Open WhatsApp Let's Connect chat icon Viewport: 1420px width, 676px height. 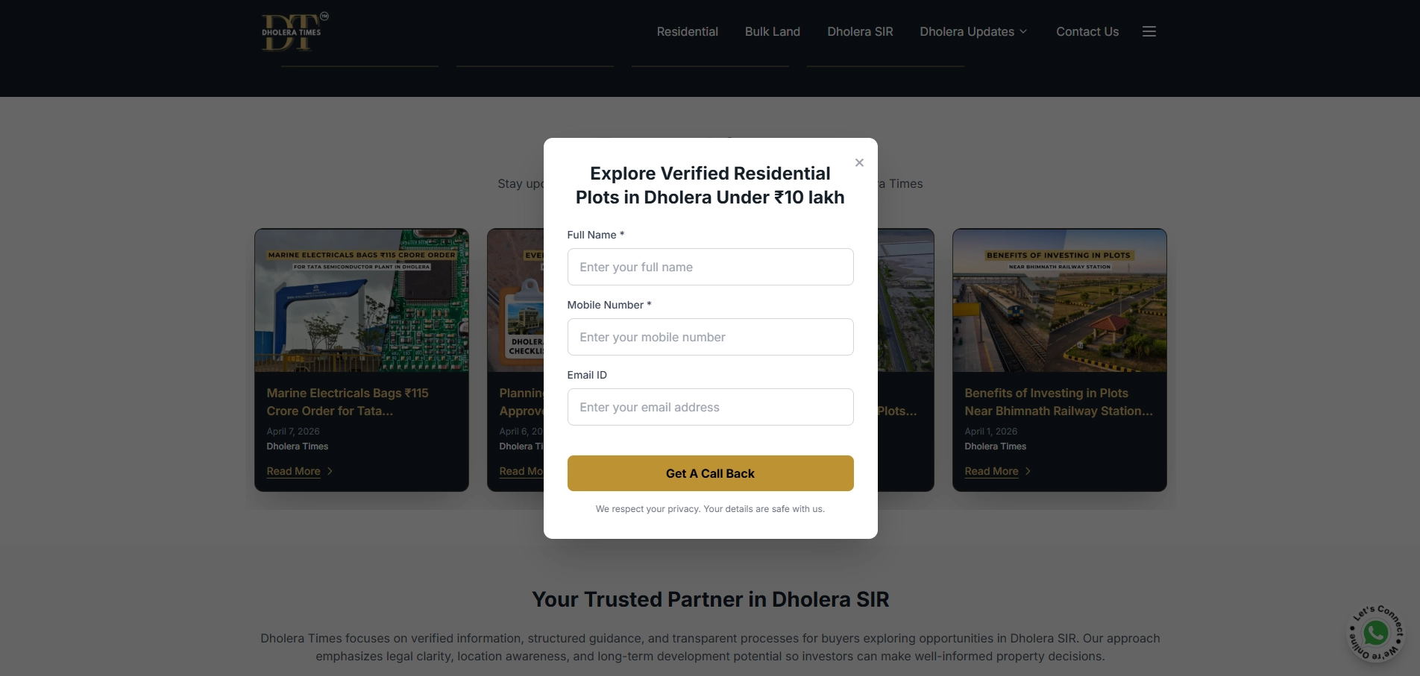click(1375, 633)
